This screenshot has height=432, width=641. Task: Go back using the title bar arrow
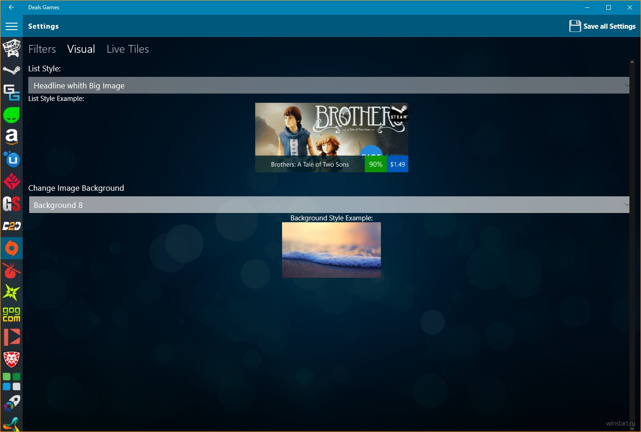(12, 7)
